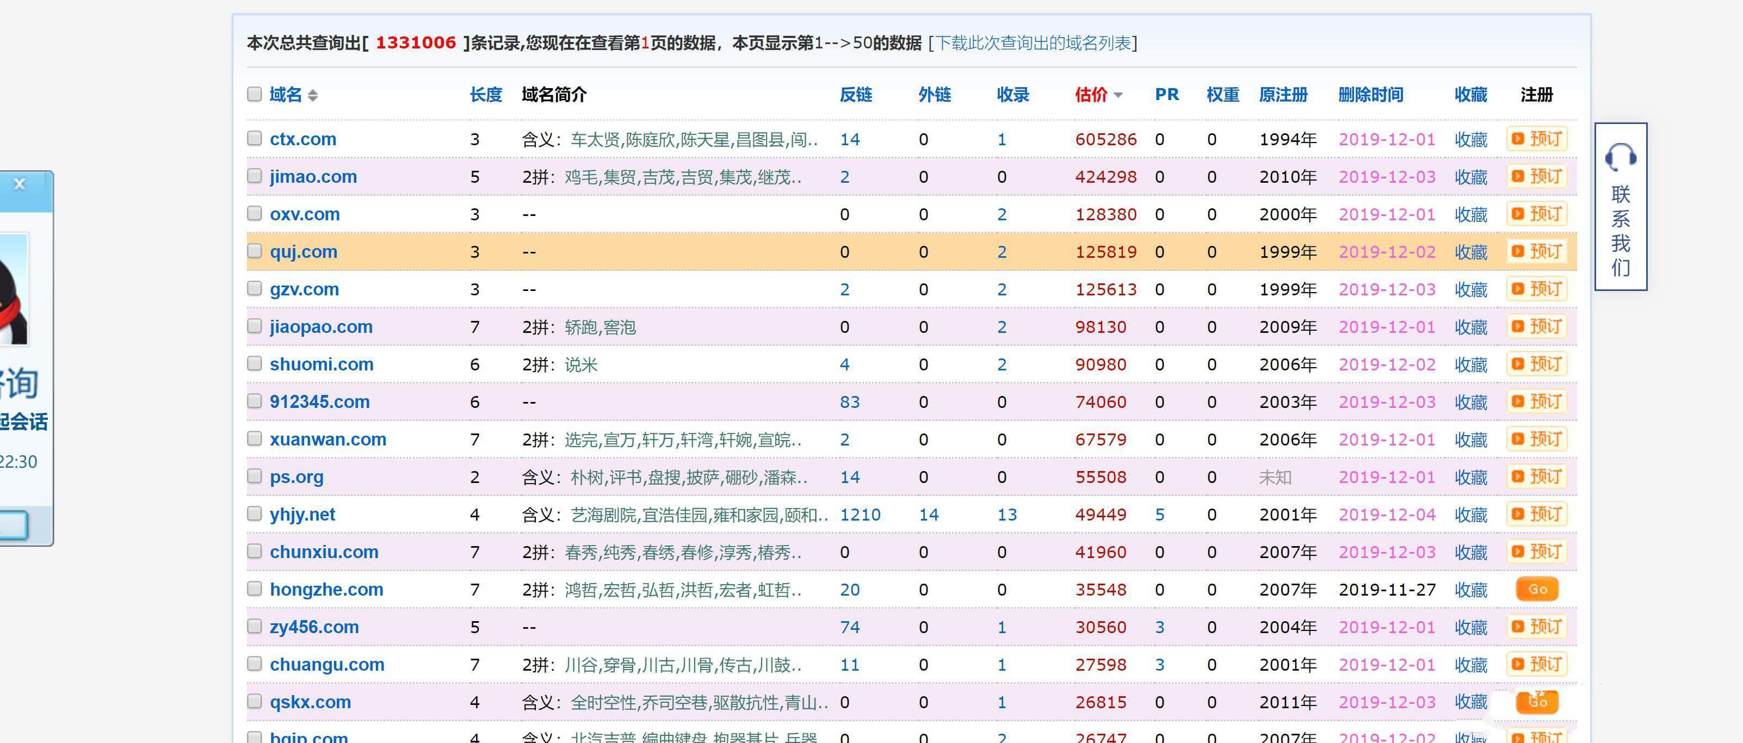Close the QQ chat popup
Viewport: 1743px width, 743px height.
[x=20, y=184]
